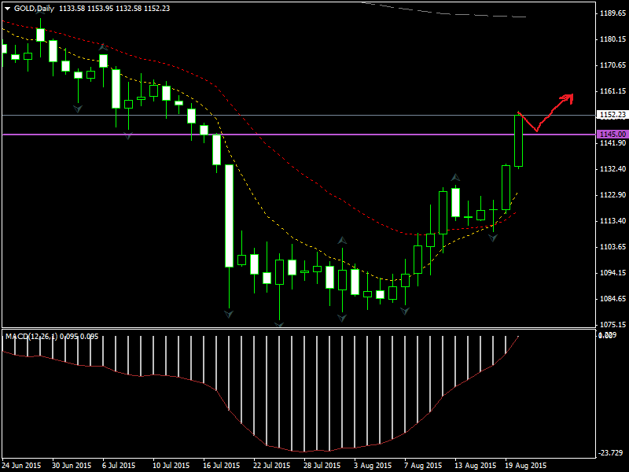Click the 10 Jul 2015 date label
Screen dimensions: 629x472
171,466
